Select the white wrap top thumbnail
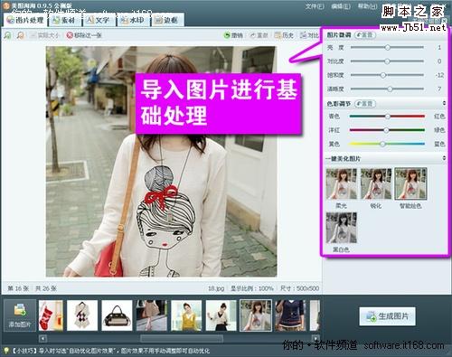The image size is (452, 357). [x=221, y=315]
